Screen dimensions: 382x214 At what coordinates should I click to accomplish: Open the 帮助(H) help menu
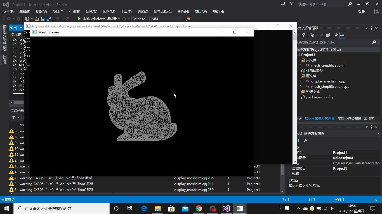pos(218,12)
